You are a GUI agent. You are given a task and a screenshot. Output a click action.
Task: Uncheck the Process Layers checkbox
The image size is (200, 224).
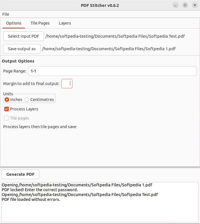7,109
